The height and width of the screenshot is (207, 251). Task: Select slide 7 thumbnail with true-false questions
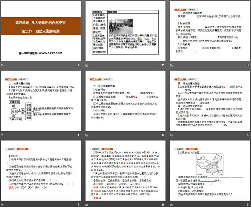pyautogui.click(x=41, y=171)
